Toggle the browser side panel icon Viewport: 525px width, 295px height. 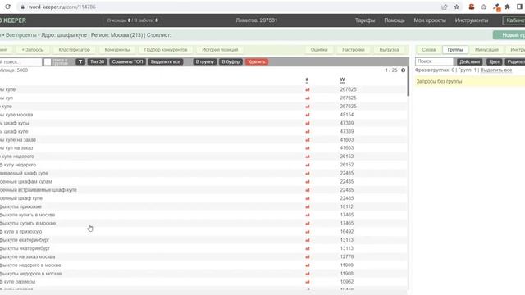click(x=519, y=7)
